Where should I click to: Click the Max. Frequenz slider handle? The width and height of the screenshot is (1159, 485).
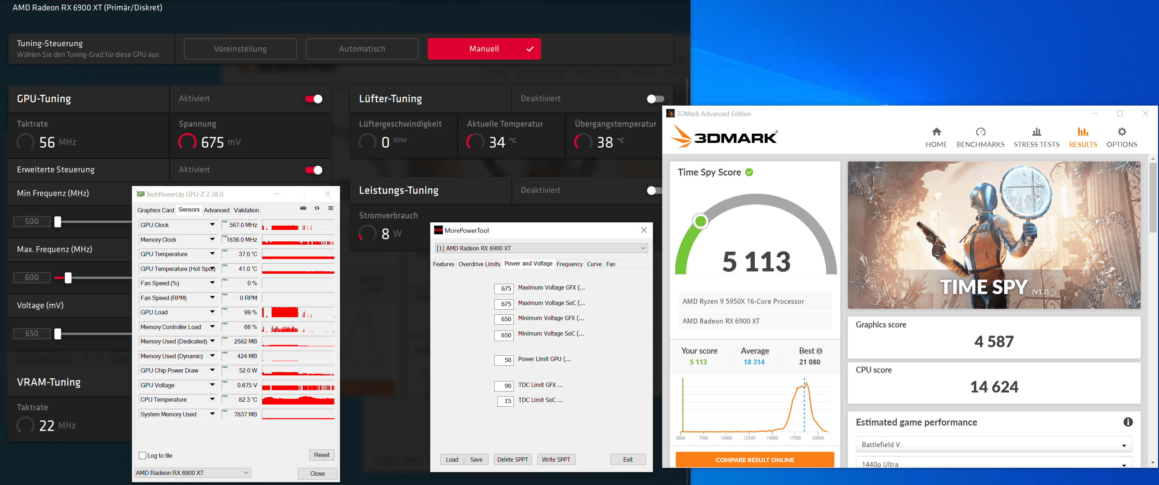point(68,278)
